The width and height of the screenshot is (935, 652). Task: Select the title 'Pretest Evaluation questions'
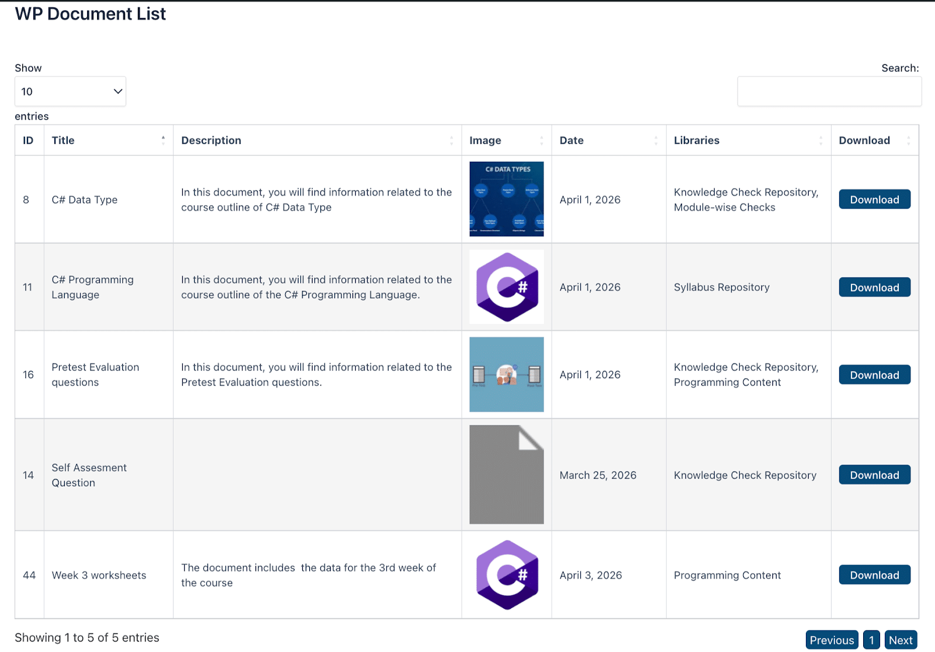tap(95, 374)
